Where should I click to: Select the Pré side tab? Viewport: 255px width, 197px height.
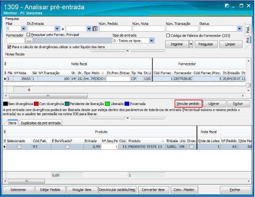coord(248,40)
